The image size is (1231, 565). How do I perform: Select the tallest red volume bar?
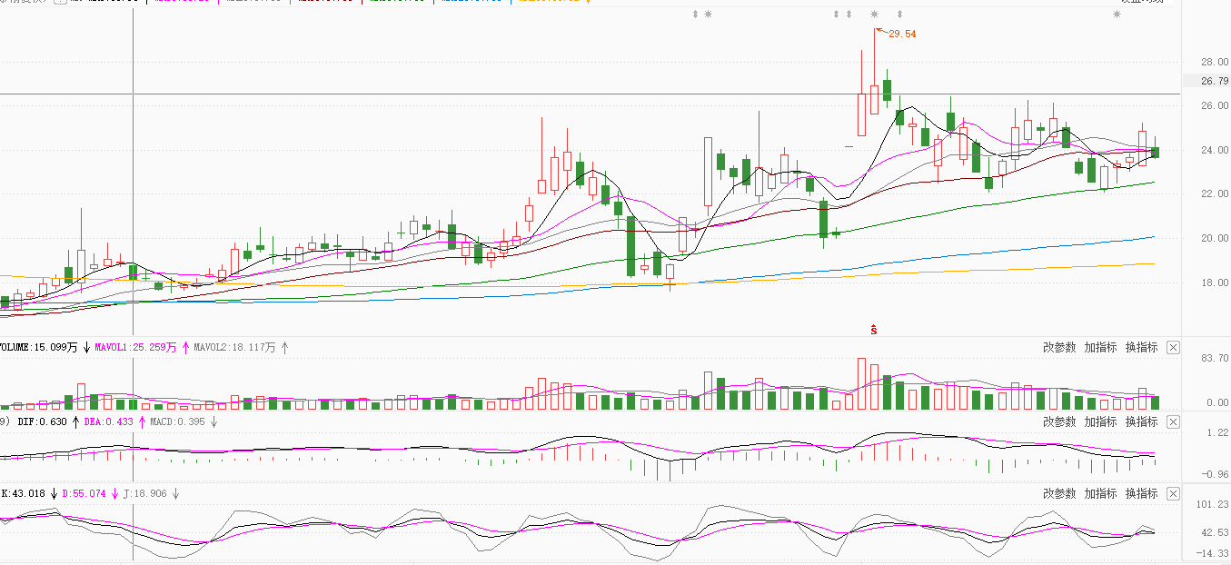click(861, 384)
